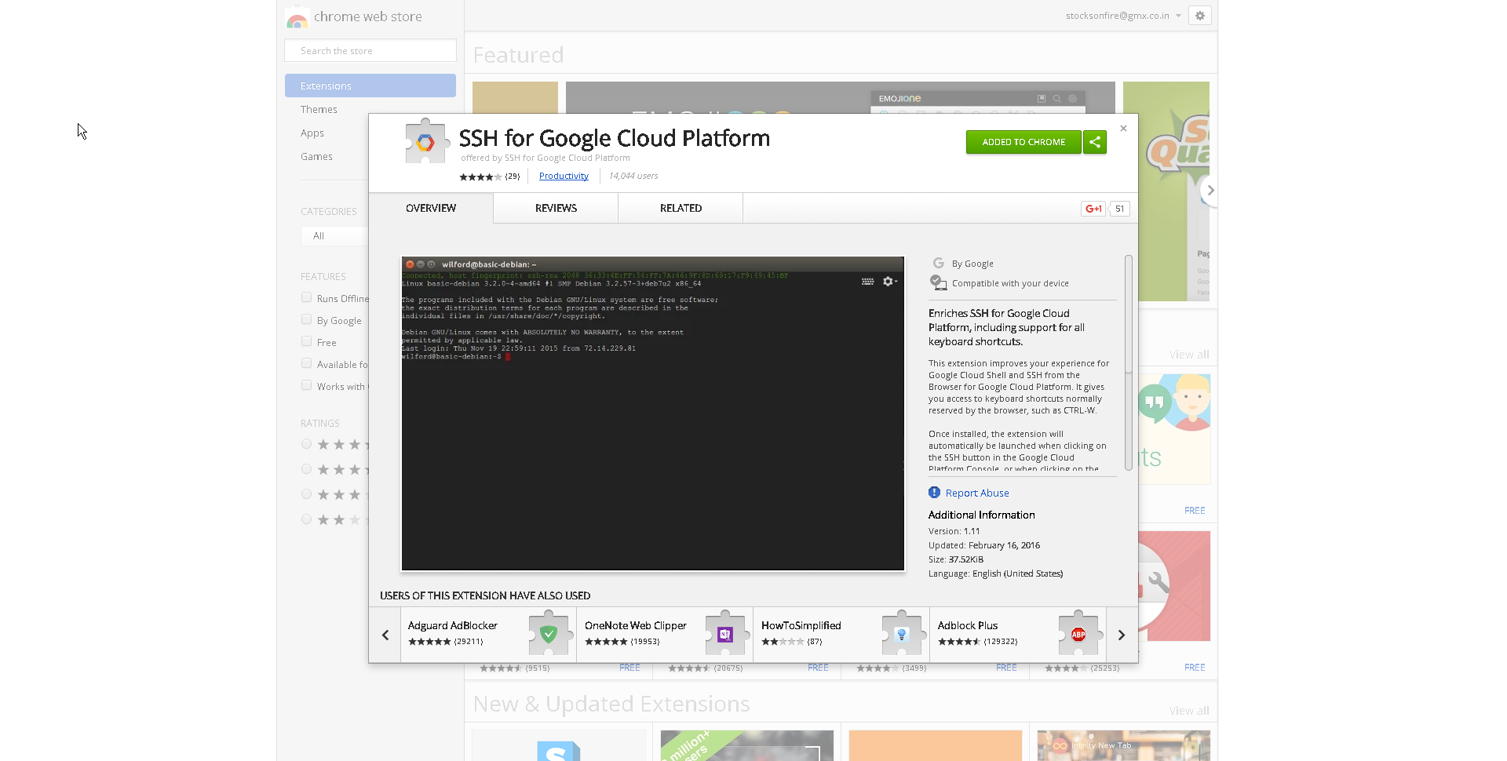Image resolution: width=1507 pixels, height=761 pixels.
Task: Click the Report Abuse alert icon
Action: [x=934, y=492]
